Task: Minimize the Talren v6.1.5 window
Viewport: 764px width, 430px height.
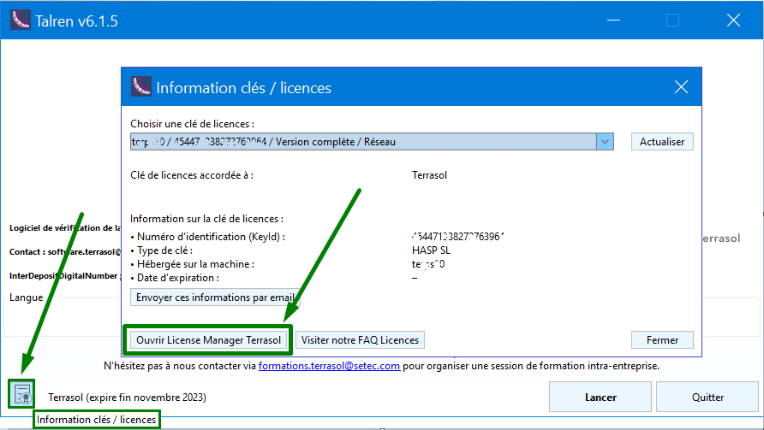Action: [x=613, y=21]
